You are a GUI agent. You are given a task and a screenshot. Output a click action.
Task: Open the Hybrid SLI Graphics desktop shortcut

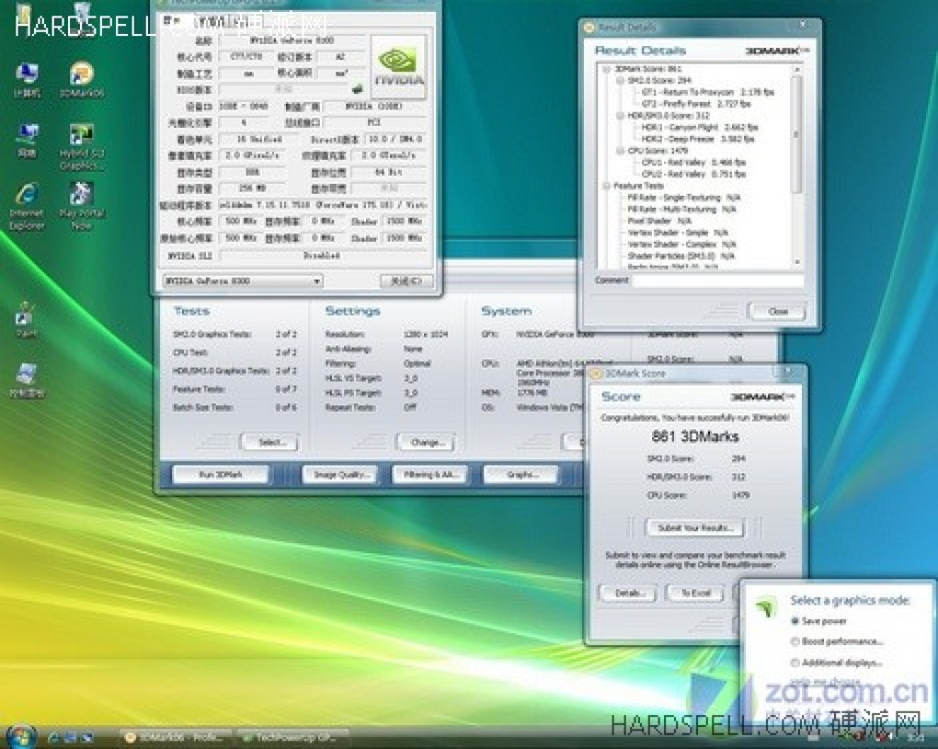82,146
